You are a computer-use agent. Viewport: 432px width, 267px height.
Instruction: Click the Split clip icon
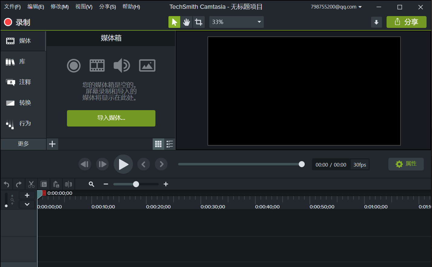pyautogui.click(x=68, y=184)
